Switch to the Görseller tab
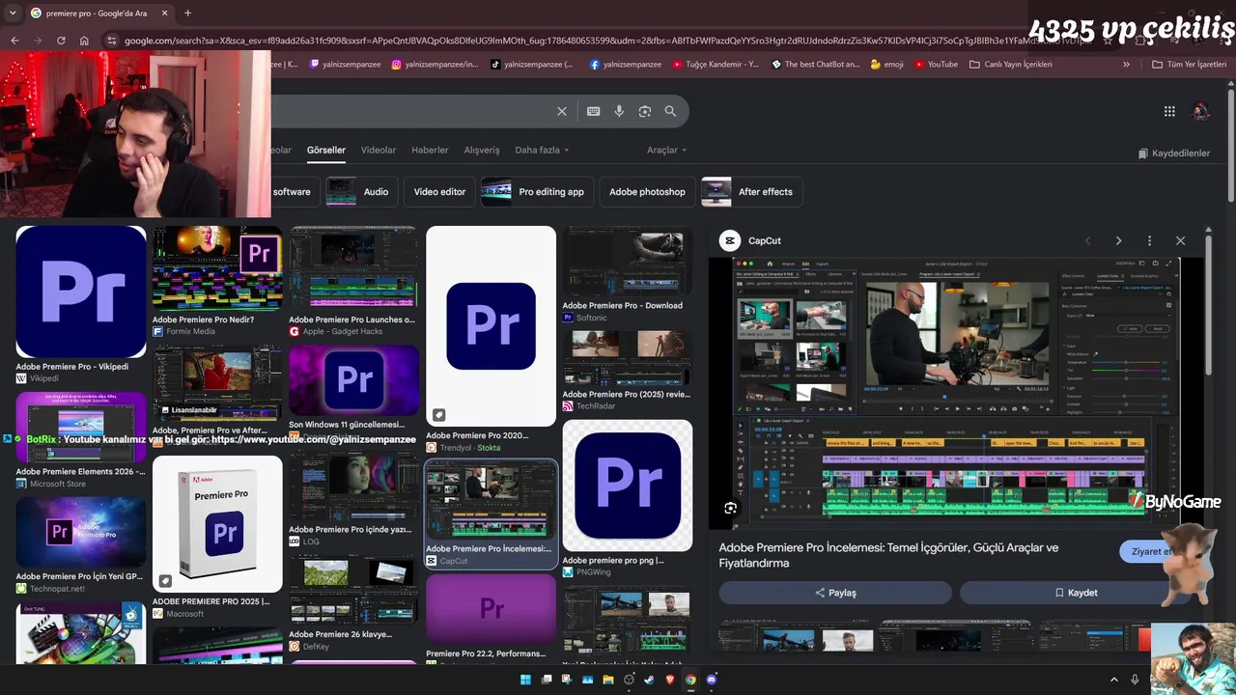 (x=326, y=151)
